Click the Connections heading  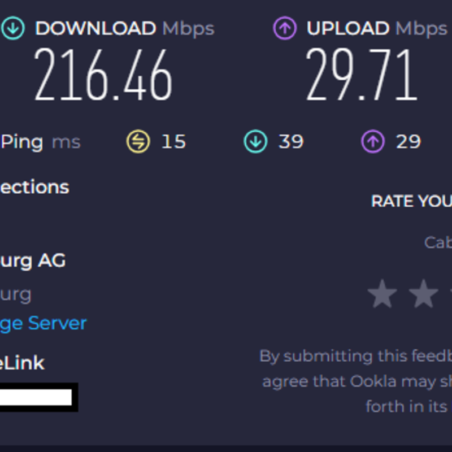point(34,187)
